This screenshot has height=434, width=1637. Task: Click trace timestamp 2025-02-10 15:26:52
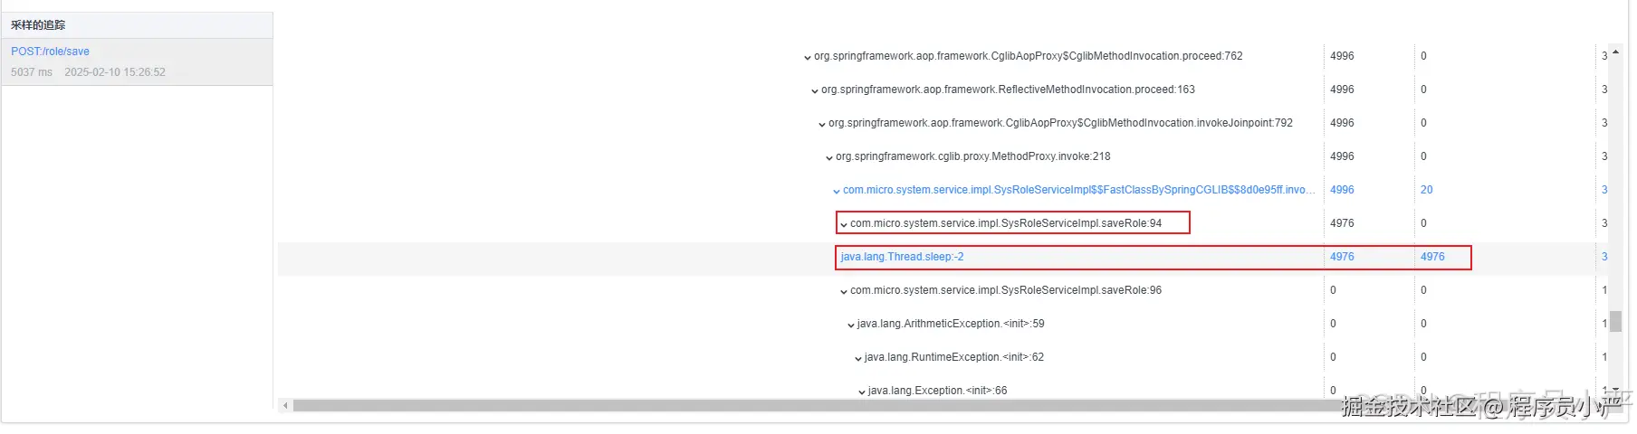pyautogui.click(x=115, y=72)
